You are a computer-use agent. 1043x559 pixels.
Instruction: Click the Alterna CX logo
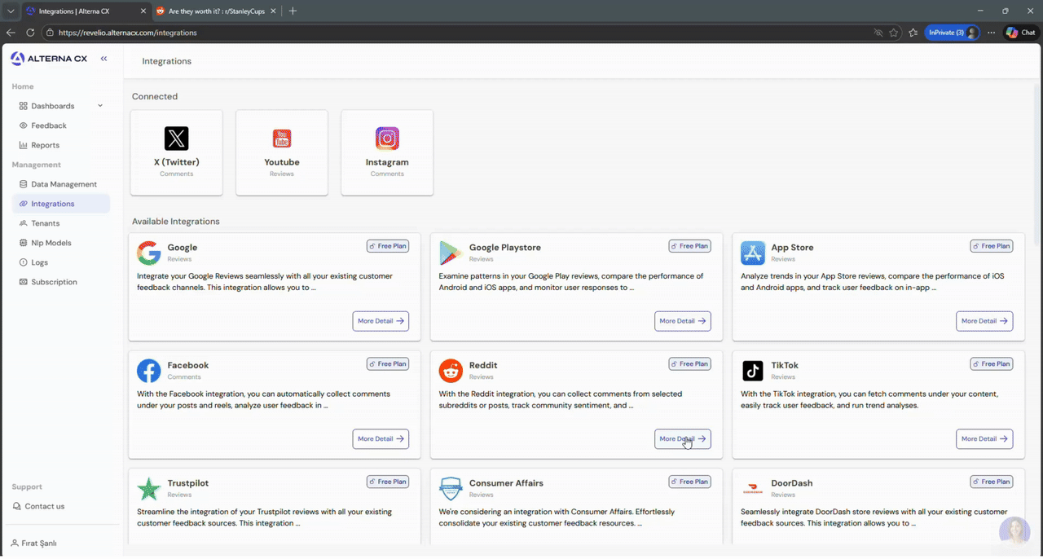49,59
